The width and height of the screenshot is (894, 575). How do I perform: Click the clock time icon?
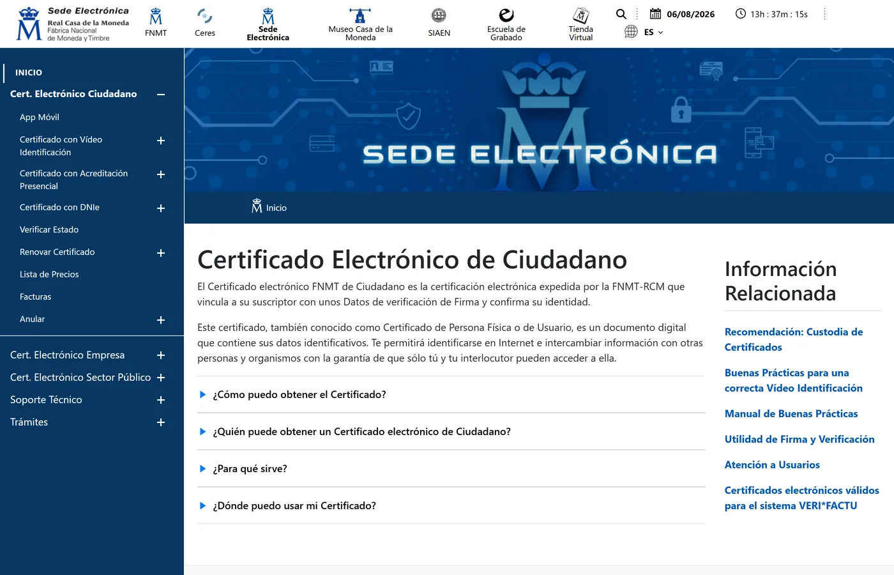[741, 13]
